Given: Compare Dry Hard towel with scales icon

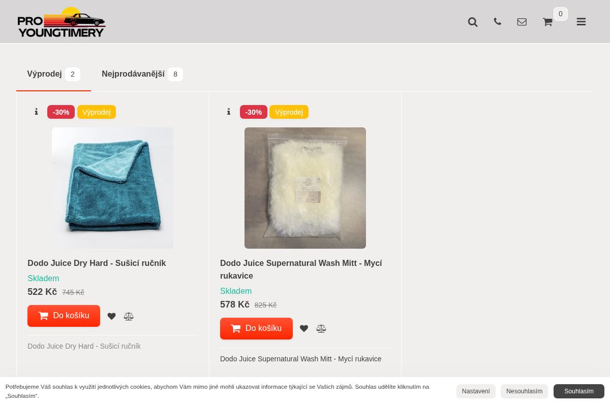Looking at the screenshot, I should tap(129, 316).
